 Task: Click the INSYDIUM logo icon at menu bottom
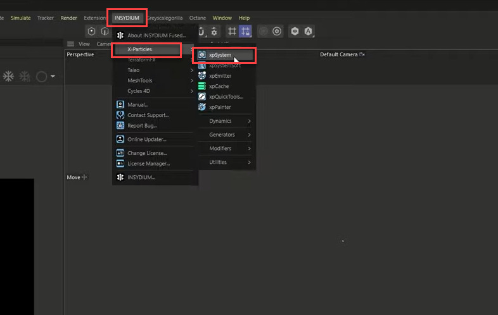coord(120,177)
